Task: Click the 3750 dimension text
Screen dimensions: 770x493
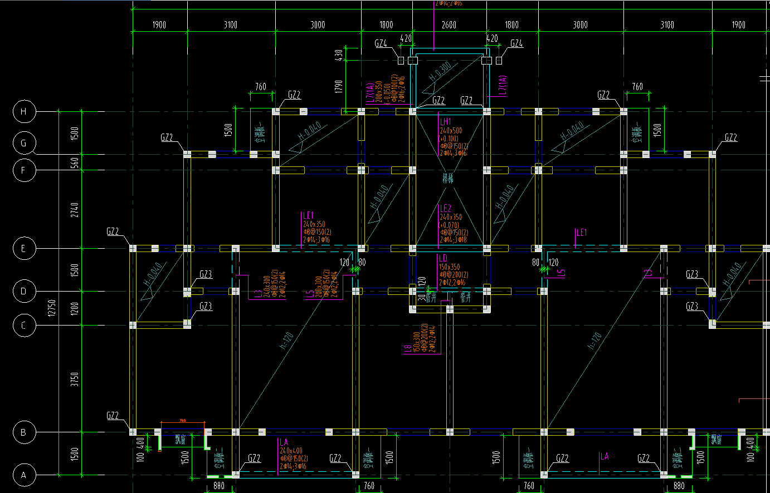Action: coord(75,379)
